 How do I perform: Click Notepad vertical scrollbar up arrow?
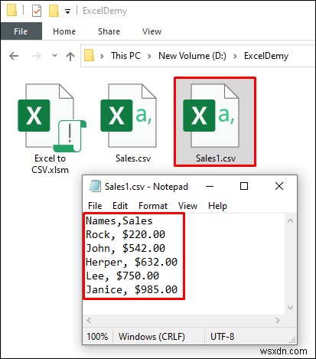(x=290, y=220)
